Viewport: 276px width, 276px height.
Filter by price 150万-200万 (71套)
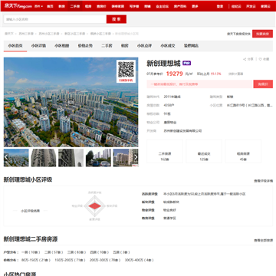(x=70, y=260)
